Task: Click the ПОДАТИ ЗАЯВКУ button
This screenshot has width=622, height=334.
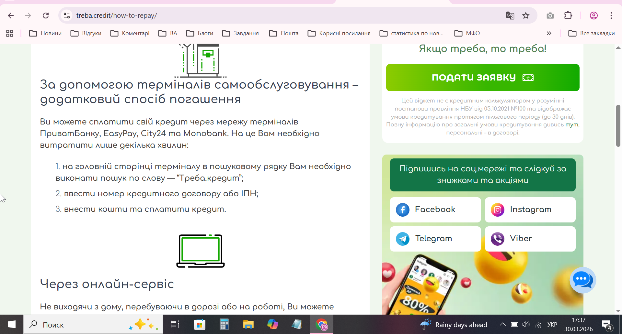Action: [x=483, y=78]
